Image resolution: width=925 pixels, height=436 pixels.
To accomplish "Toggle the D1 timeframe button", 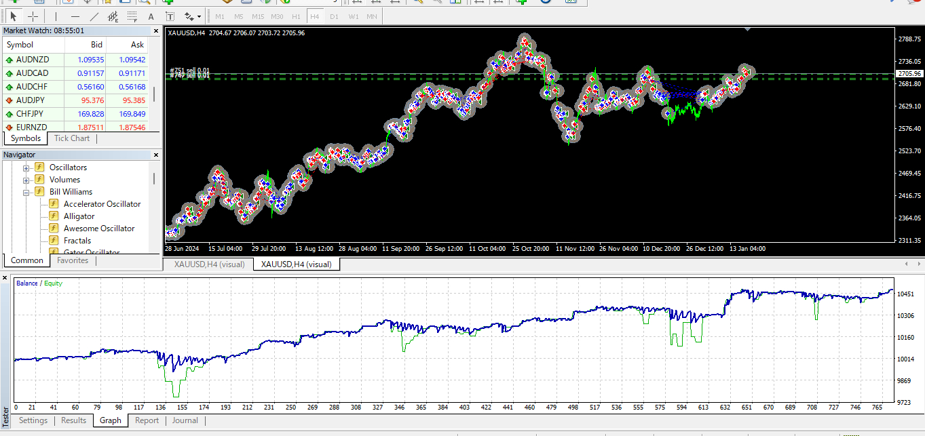I will coord(334,16).
